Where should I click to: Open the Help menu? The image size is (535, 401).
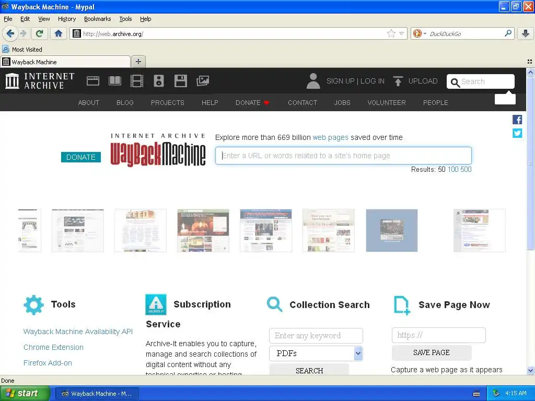pos(145,19)
